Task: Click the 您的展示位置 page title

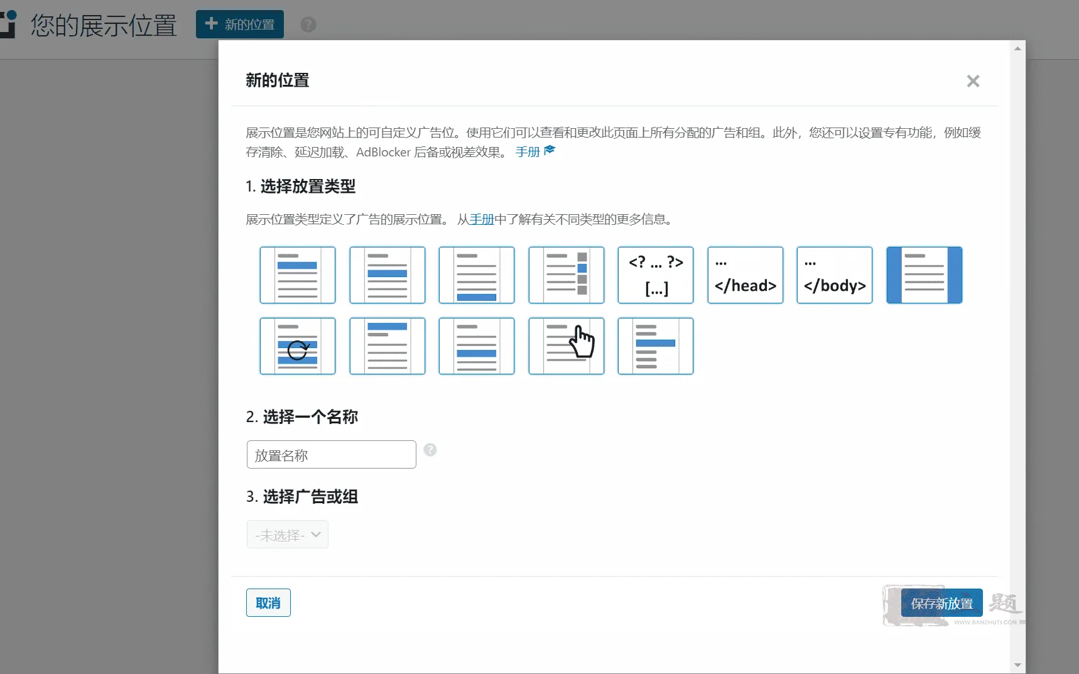Action: (x=104, y=25)
